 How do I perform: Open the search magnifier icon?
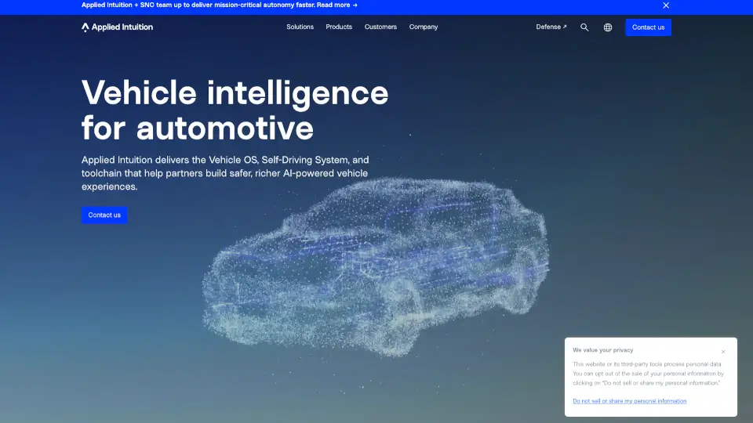click(584, 27)
